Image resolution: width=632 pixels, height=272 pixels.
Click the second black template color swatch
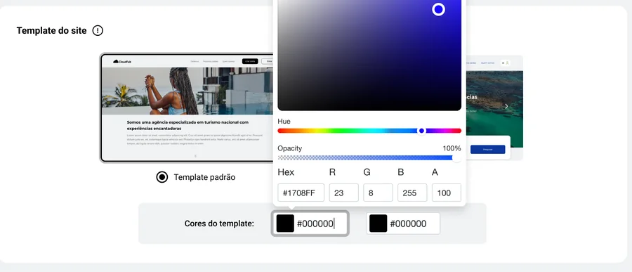tap(378, 224)
